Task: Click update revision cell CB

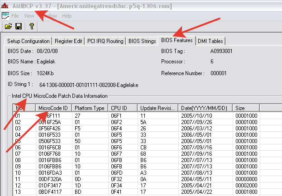Action: click(143, 148)
